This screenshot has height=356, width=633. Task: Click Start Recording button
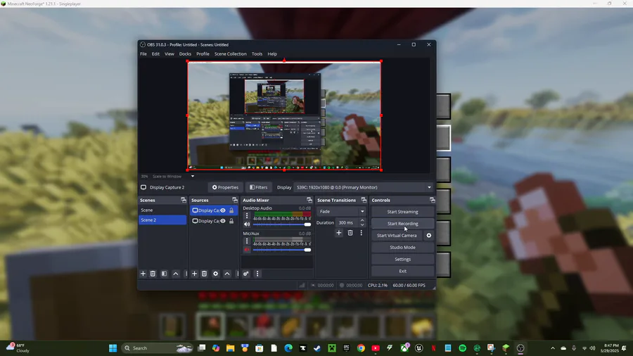pos(402,224)
